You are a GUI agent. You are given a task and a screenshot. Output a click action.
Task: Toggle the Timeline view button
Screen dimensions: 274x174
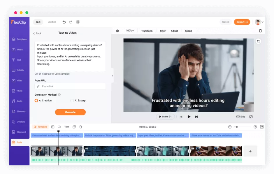(41, 127)
